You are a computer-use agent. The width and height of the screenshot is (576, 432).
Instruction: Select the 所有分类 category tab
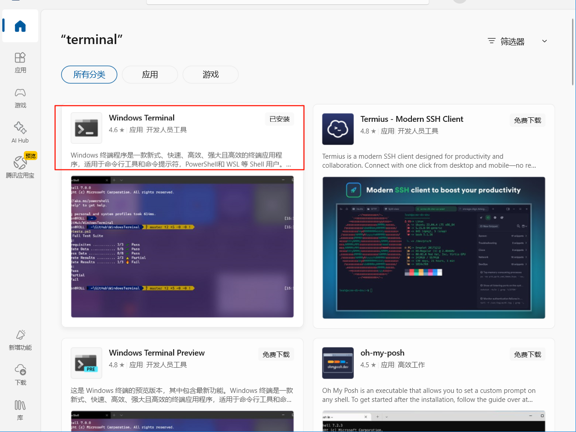(89, 75)
